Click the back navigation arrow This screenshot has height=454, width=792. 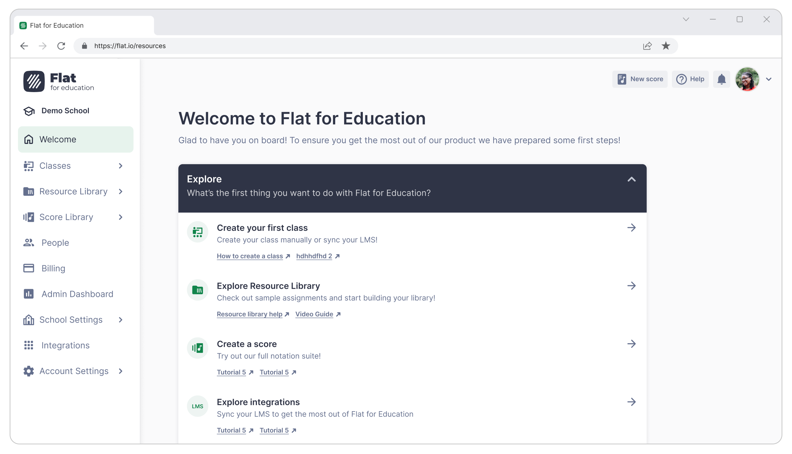pos(24,46)
